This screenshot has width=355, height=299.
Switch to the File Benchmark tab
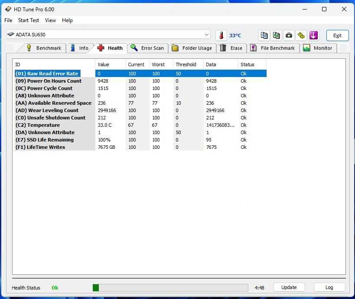(273, 48)
